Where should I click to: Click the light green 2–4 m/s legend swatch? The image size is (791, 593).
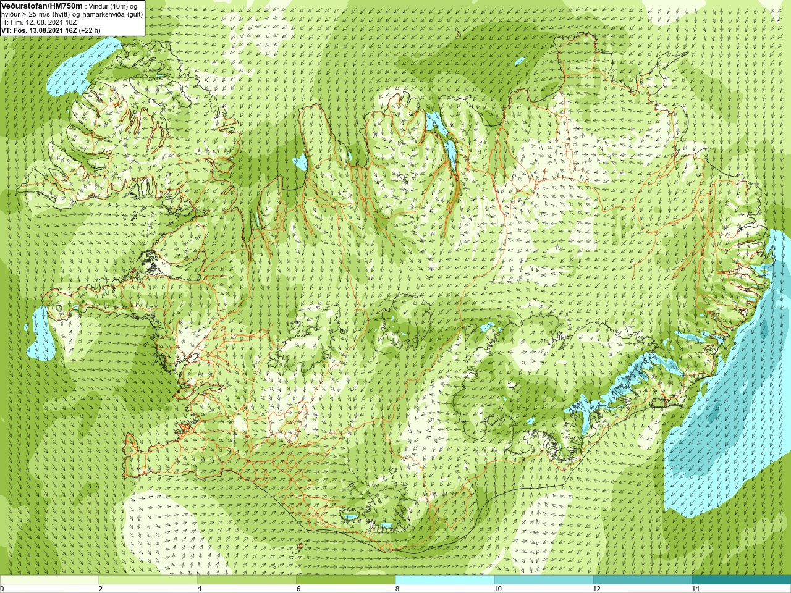[x=148, y=580]
